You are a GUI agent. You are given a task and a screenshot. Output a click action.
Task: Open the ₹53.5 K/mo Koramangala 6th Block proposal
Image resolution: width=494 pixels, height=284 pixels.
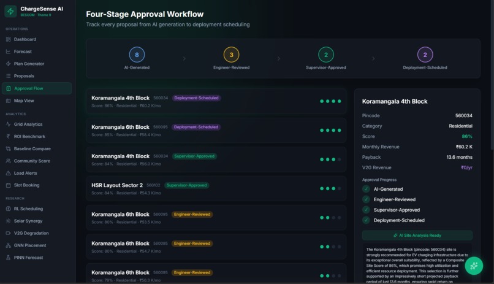click(x=216, y=218)
